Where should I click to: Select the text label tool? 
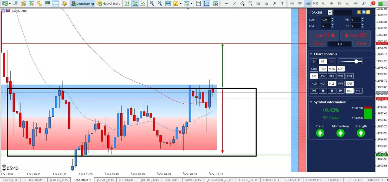(x=282, y=4)
